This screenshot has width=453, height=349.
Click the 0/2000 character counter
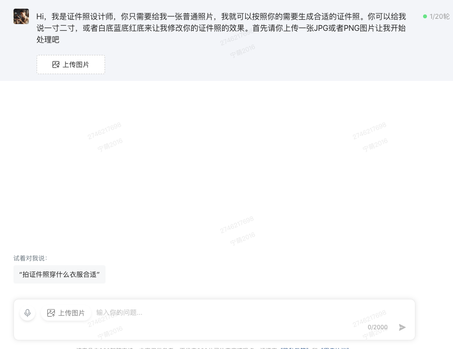tap(378, 327)
